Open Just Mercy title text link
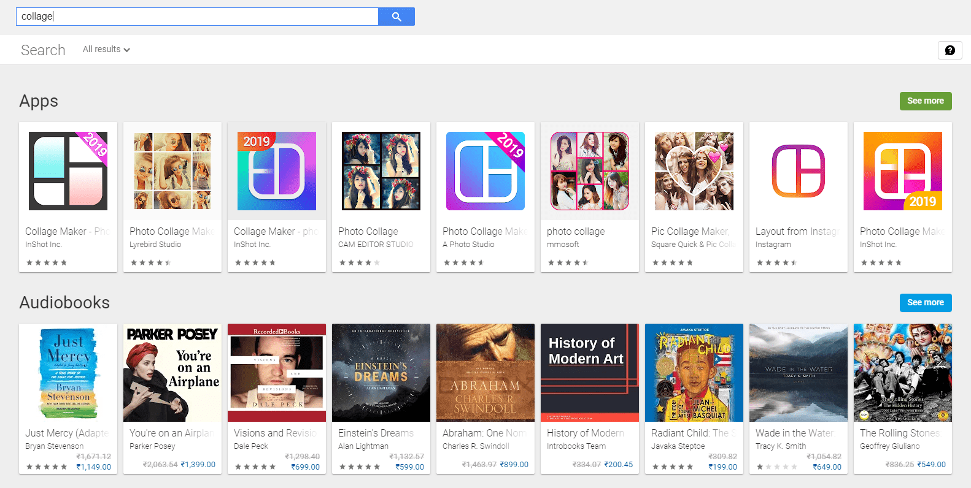 [x=67, y=433]
